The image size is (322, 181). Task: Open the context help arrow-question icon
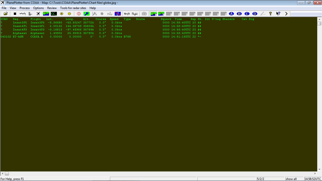(278, 14)
